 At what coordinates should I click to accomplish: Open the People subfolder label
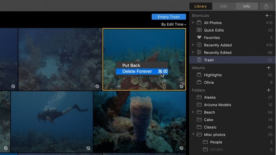(216, 142)
